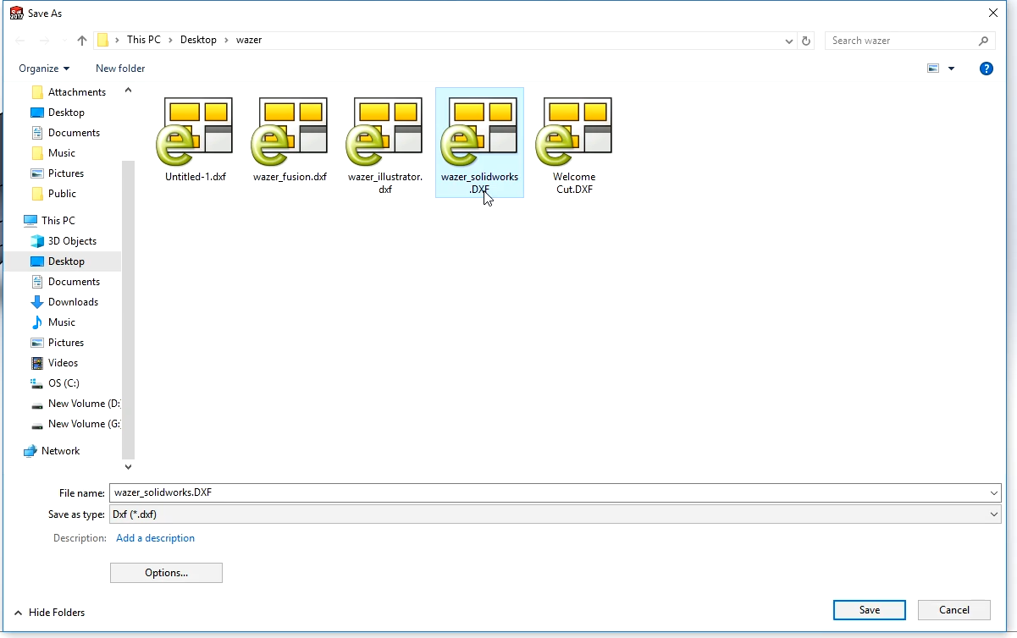Click the File name input field
1017x638 pixels.
tap(555, 492)
